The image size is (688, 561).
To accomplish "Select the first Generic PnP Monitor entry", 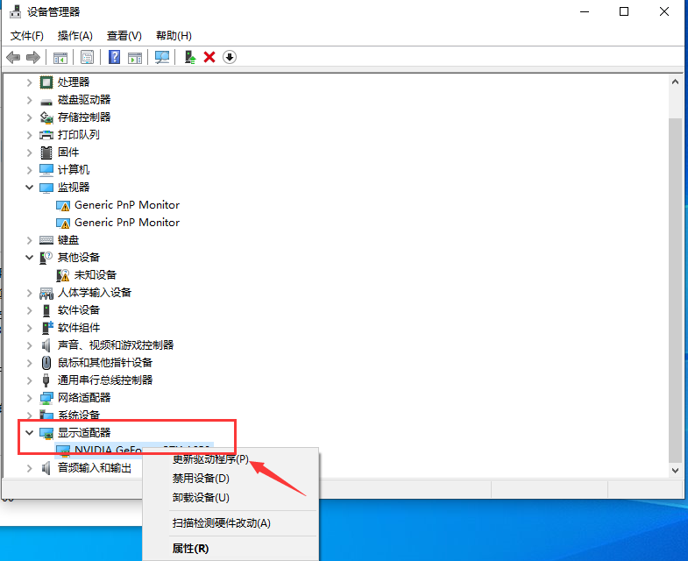I will point(126,204).
